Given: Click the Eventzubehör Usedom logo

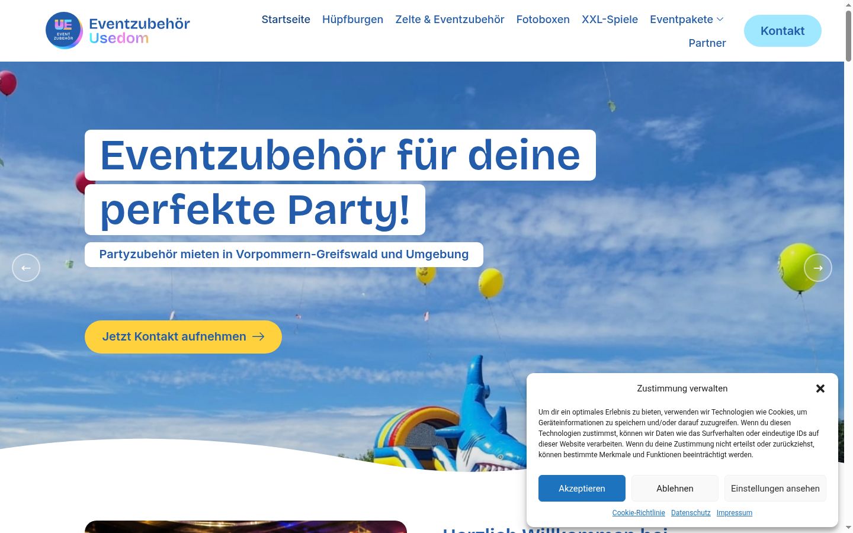Looking at the screenshot, I should (x=118, y=31).
